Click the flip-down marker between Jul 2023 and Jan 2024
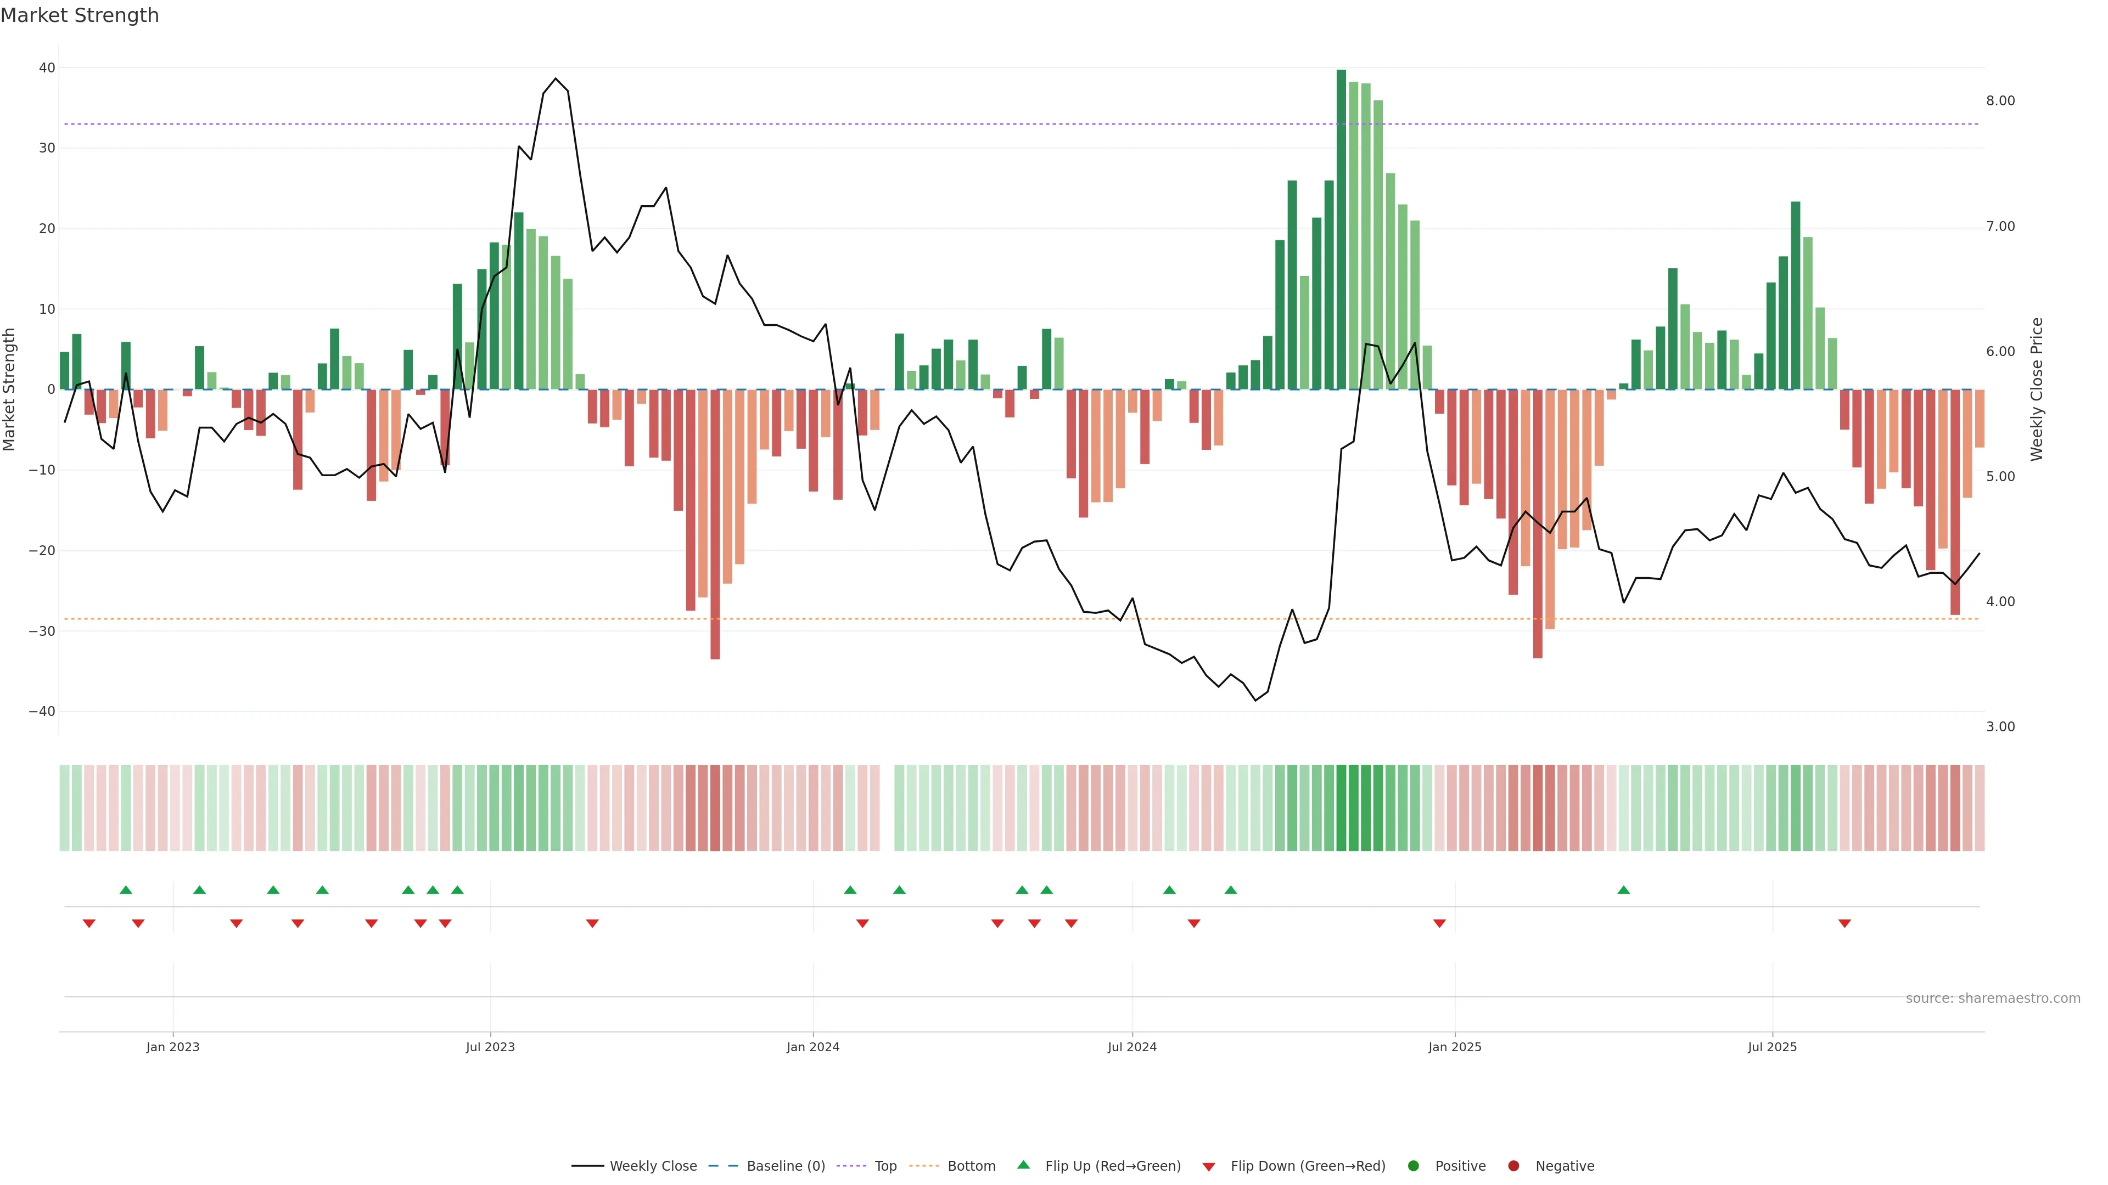 tap(592, 923)
